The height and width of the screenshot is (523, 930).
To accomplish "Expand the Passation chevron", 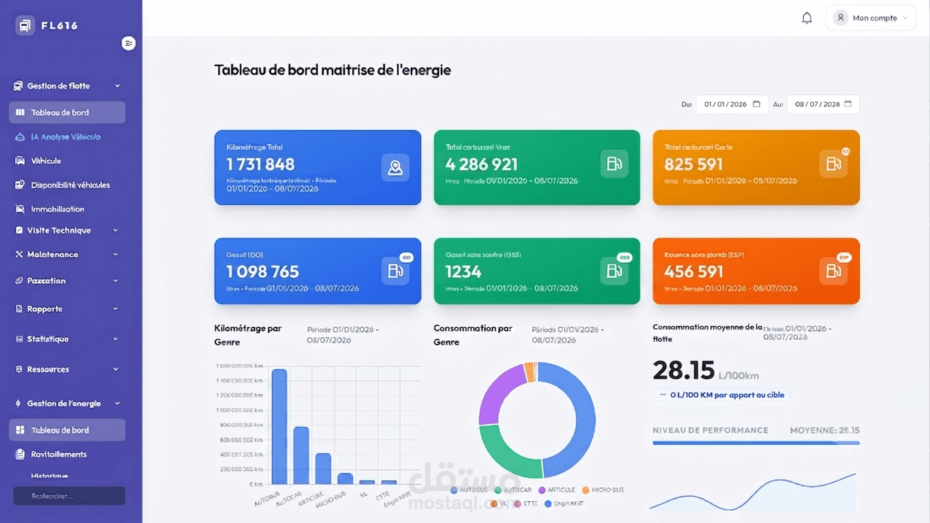I will pyautogui.click(x=115, y=281).
